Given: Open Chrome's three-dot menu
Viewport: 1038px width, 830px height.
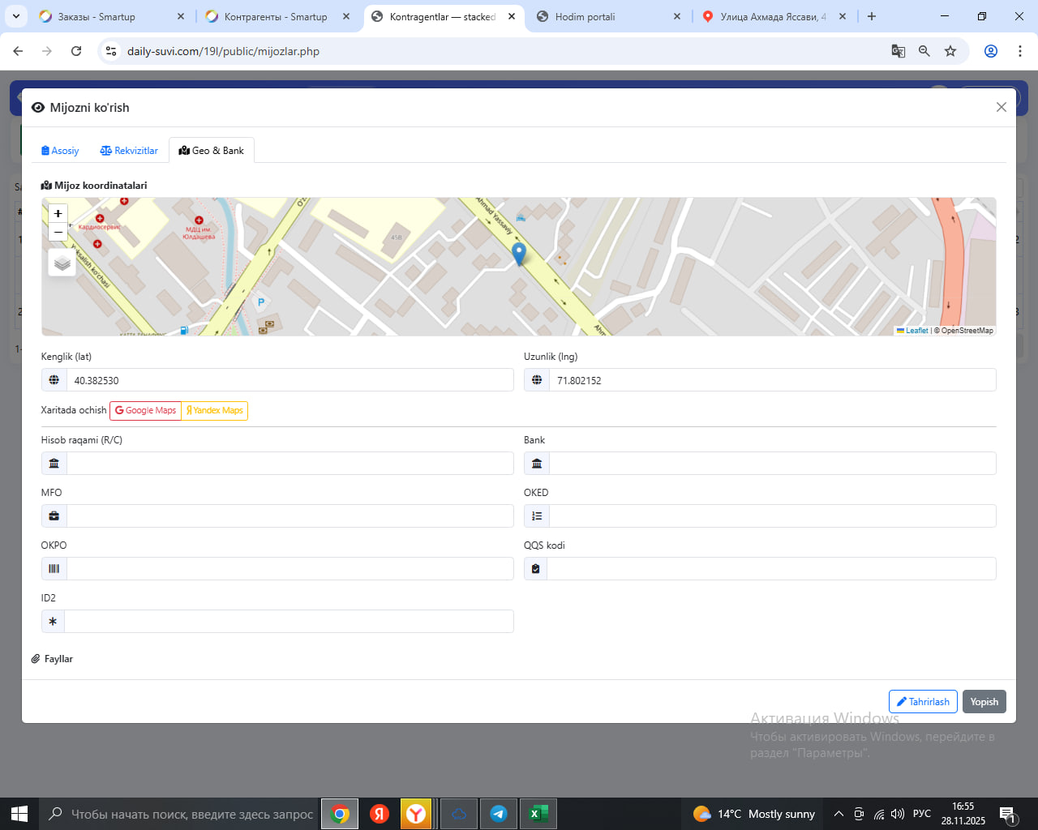Looking at the screenshot, I should tap(1019, 51).
